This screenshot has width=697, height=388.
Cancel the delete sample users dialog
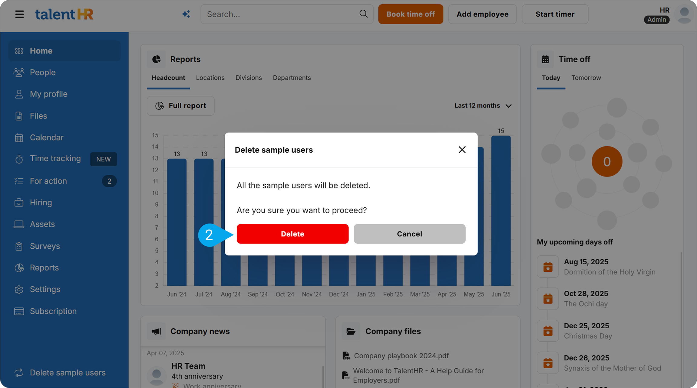point(409,234)
